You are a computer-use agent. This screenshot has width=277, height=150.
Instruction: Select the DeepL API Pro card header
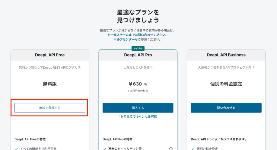pos(138,55)
